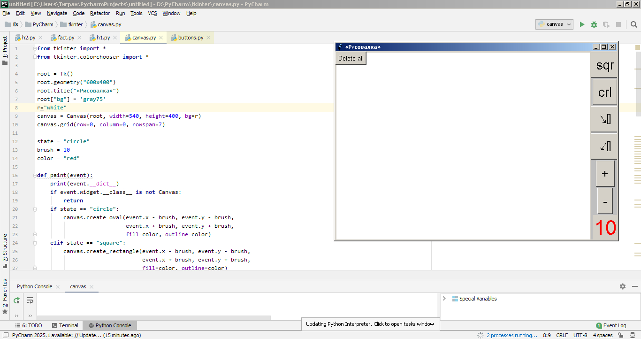The height and width of the screenshot is (339, 641).
Task: Close the h1.py editor tab
Action: point(115,38)
